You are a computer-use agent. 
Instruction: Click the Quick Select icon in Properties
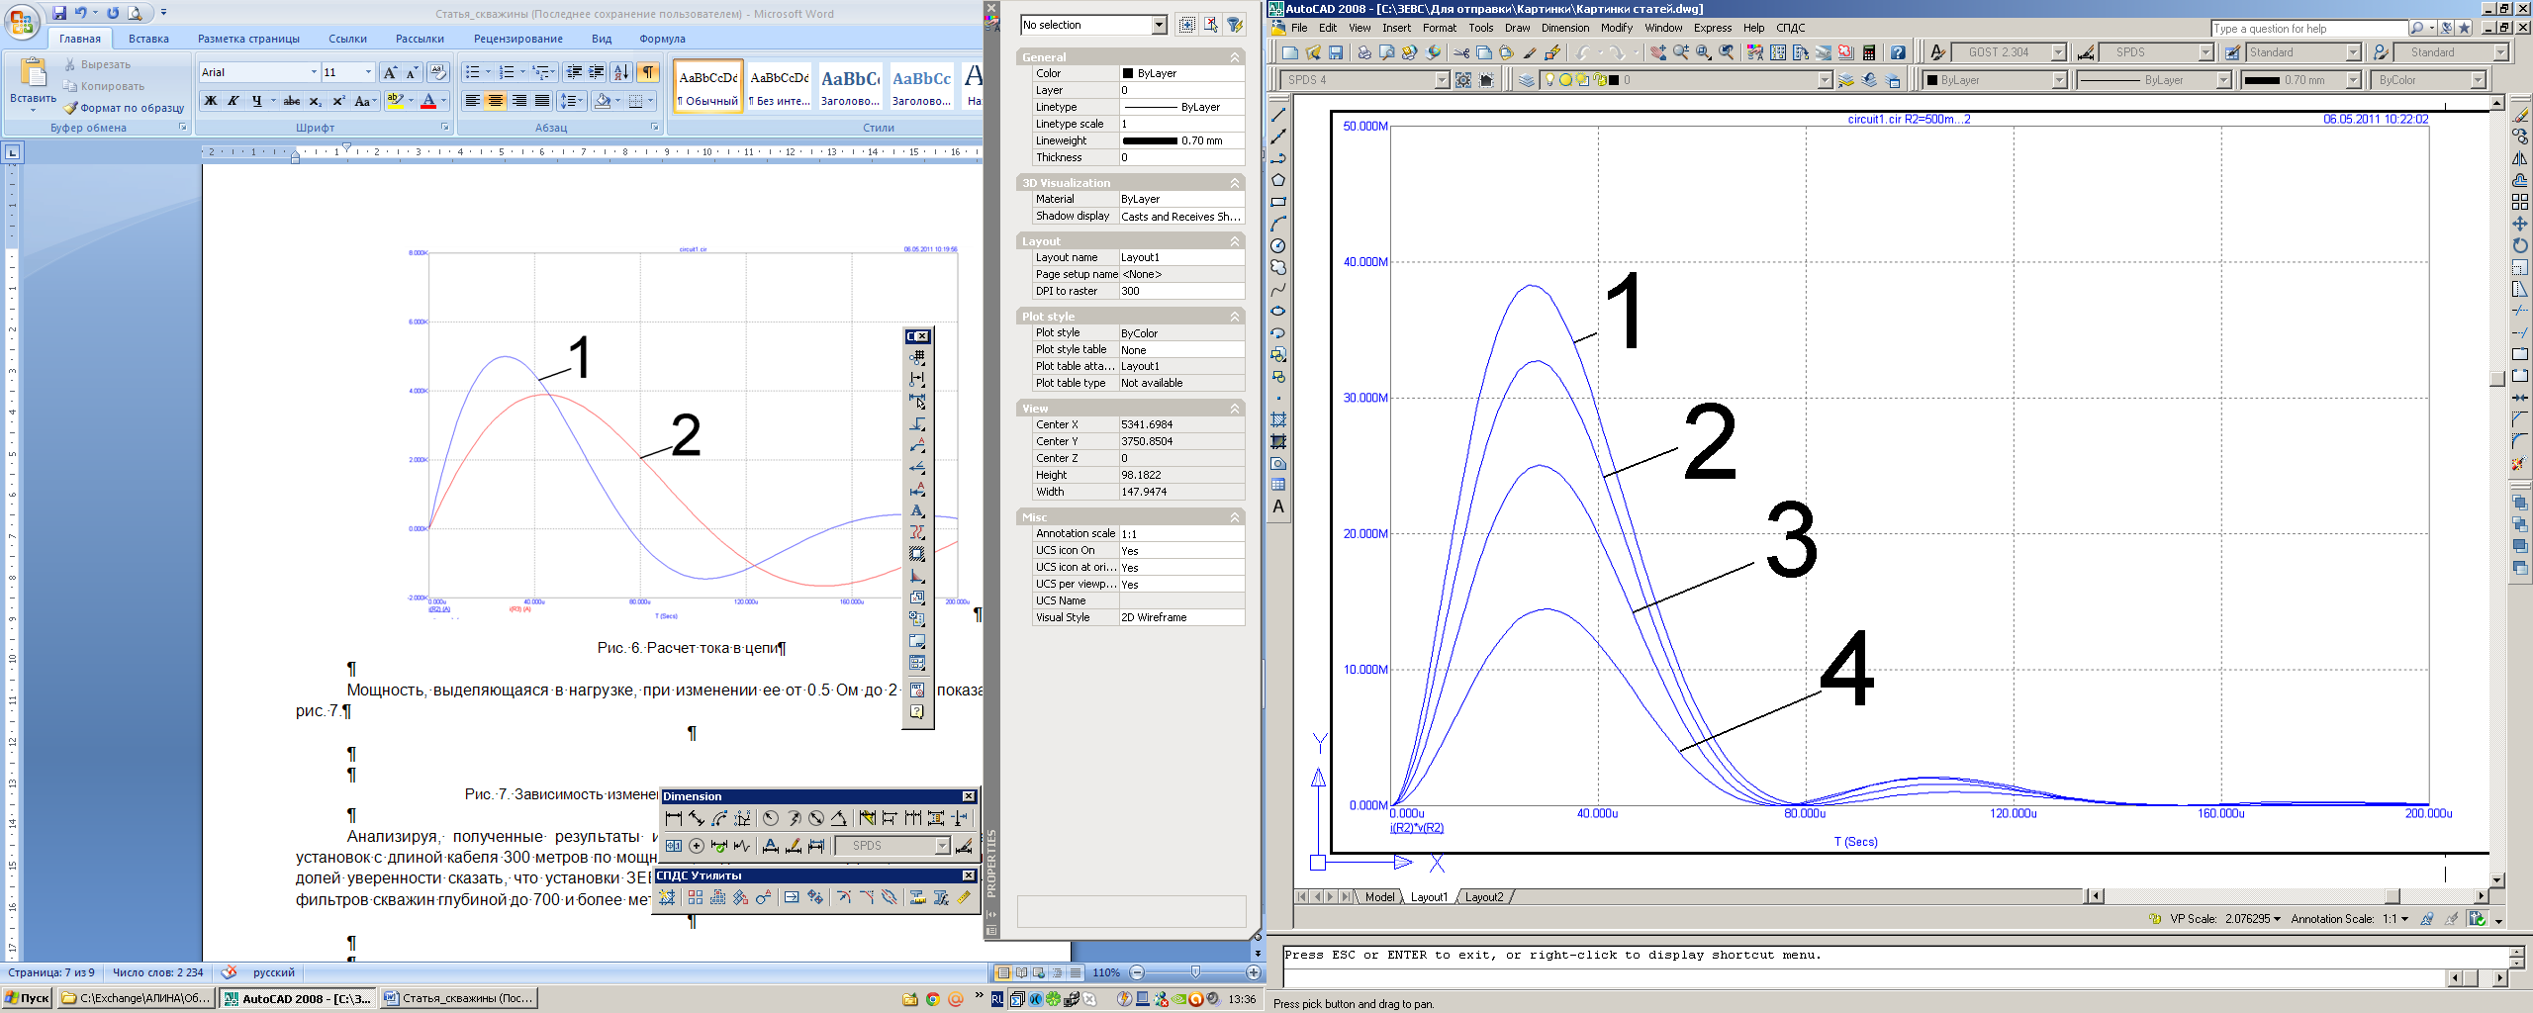(x=1235, y=25)
